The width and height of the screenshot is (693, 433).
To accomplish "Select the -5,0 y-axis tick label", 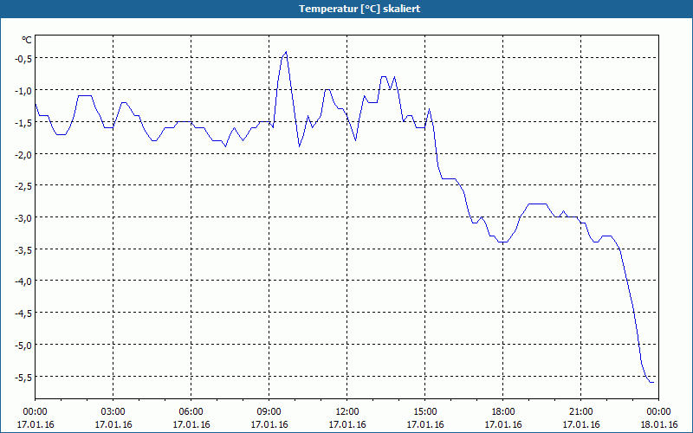I will coord(24,345).
